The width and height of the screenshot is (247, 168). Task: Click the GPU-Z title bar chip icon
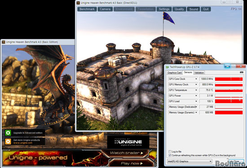click(x=167, y=67)
